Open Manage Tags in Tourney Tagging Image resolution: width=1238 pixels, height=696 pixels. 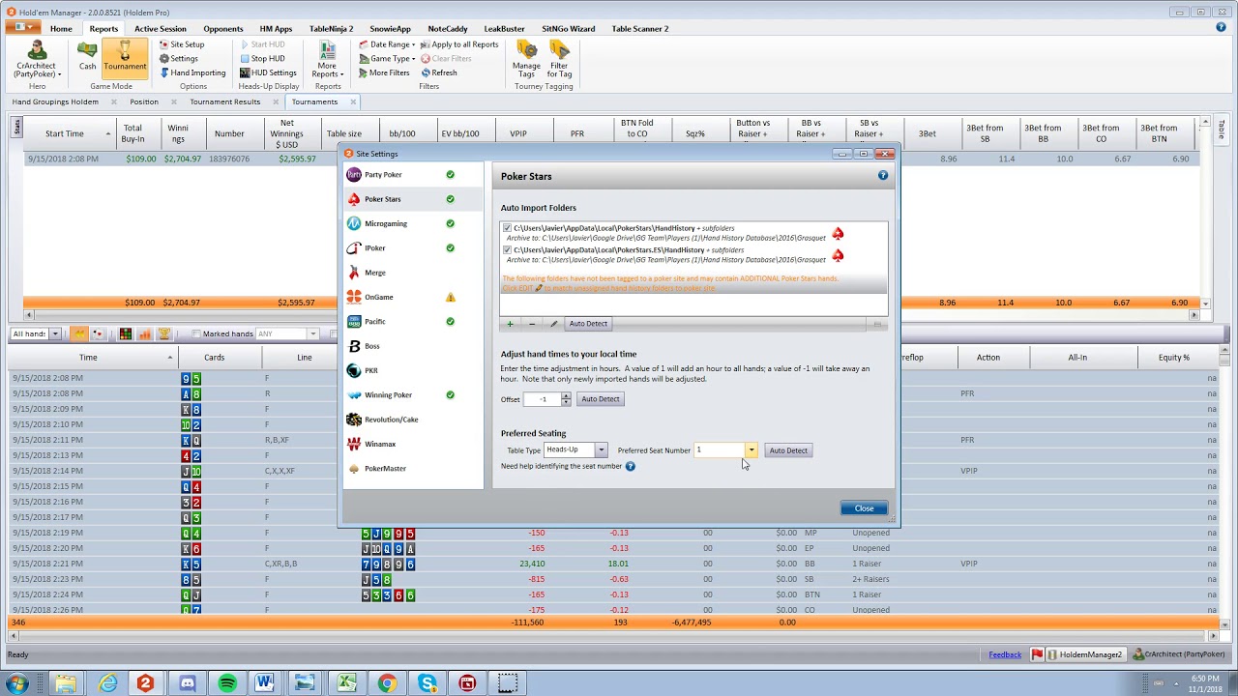click(527, 59)
